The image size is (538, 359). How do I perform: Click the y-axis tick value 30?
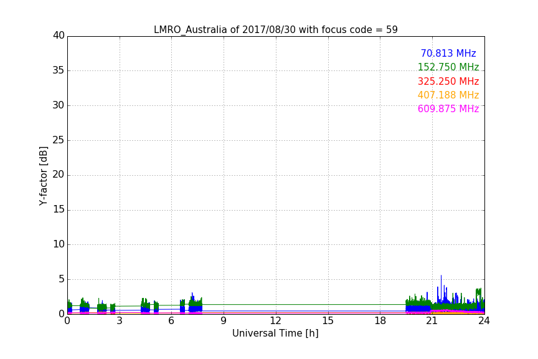tap(59, 105)
